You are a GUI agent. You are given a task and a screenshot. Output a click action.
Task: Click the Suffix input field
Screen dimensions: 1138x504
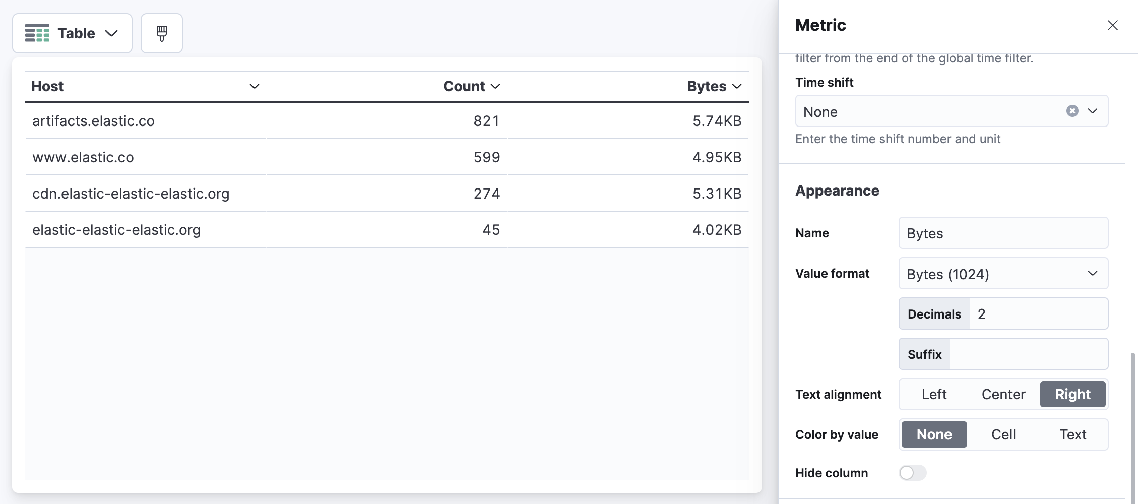point(1029,354)
